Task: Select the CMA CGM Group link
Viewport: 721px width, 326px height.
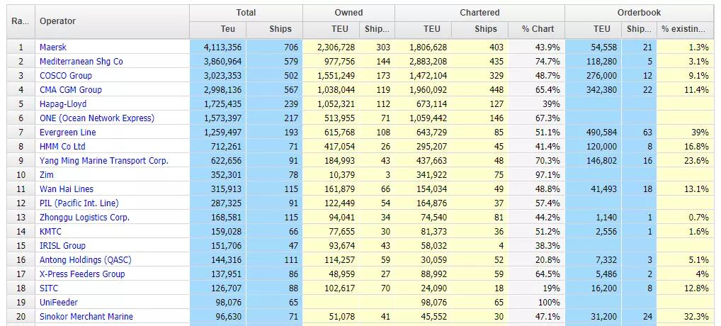Action: (x=71, y=90)
